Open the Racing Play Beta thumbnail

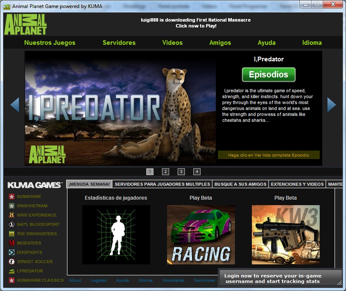point(201,235)
